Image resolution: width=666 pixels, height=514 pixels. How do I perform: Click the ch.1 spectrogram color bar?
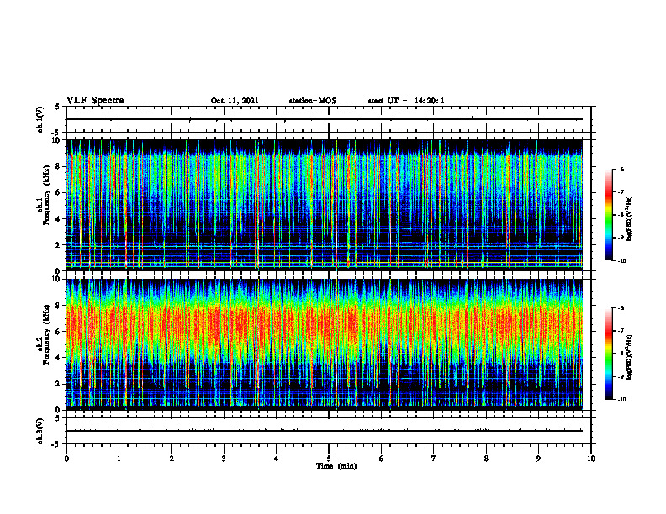[608, 215]
